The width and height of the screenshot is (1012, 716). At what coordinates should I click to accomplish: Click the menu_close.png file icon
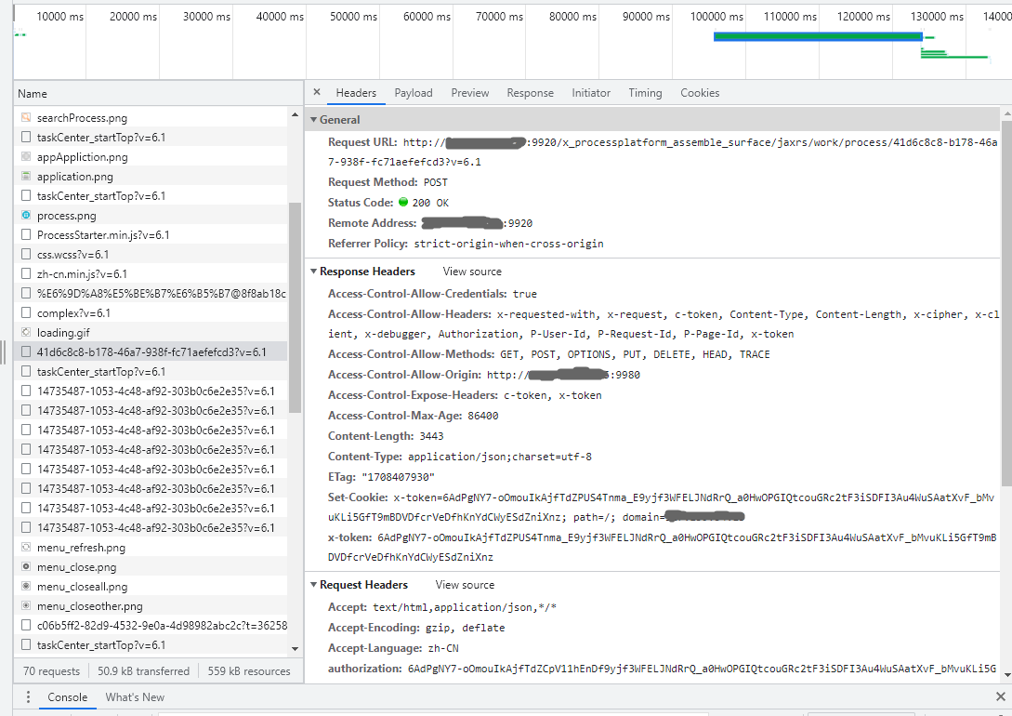(27, 567)
